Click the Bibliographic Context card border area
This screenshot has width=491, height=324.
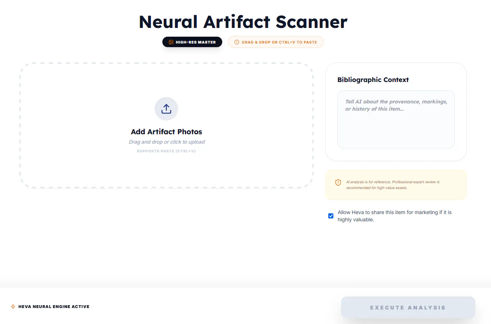pyautogui.click(x=396, y=112)
